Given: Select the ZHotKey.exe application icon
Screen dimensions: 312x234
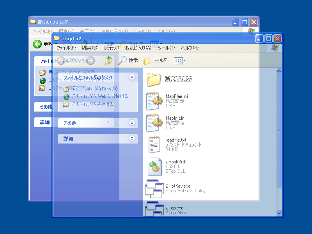Looking at the screenshot, I should coord(154,189).
